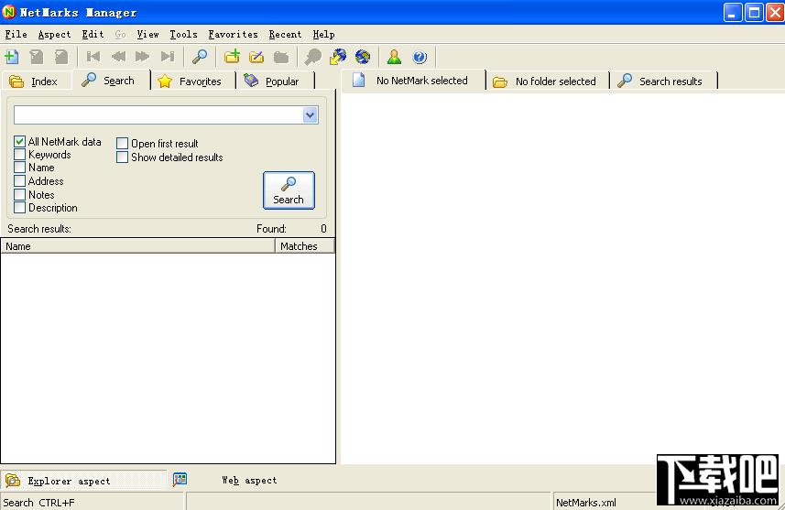The width and height of the screenshot is (785, 510).
Task: Click the green user figure icon
Action: [x=395, y=57]
